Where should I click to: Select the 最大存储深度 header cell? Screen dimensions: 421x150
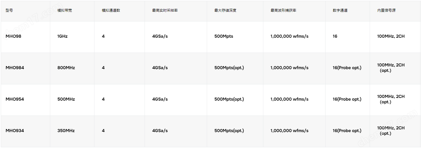[x=225, y=11]
